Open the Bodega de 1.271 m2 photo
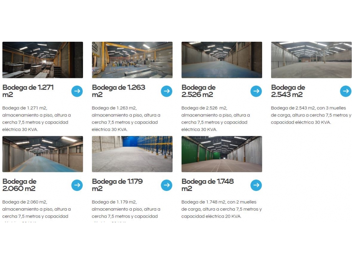This screenshot has height=264, width=352. [x=43, y=60]
